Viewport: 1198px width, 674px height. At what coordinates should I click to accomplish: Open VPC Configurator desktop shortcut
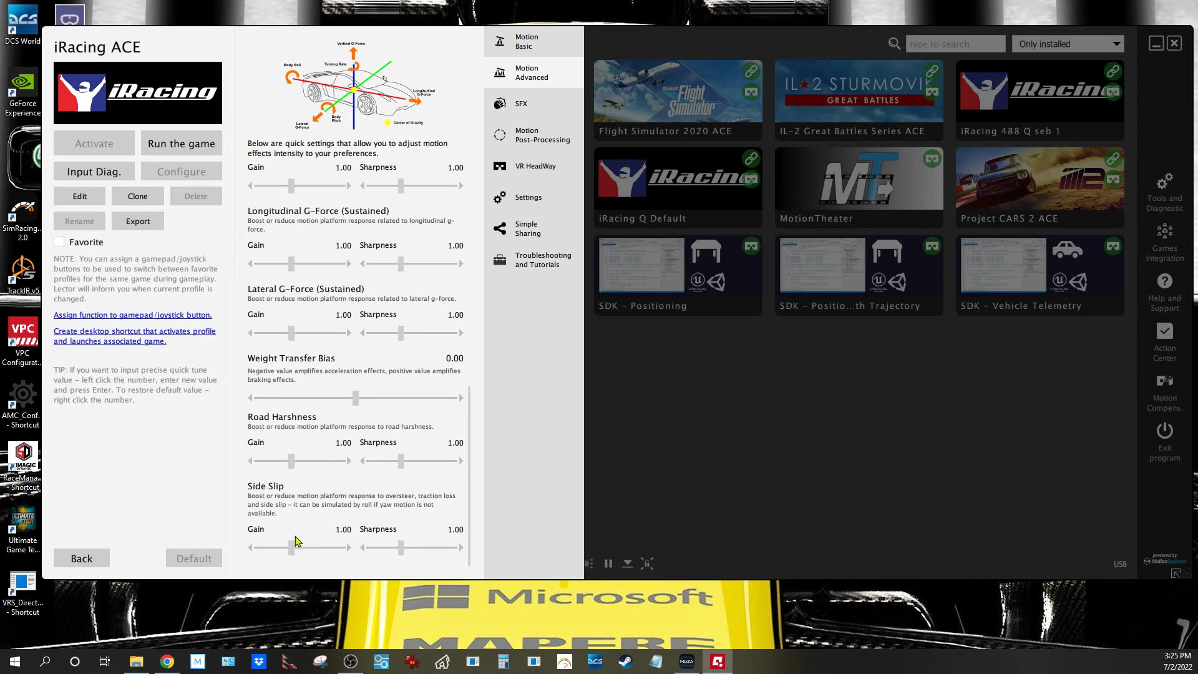pos(22,341)
